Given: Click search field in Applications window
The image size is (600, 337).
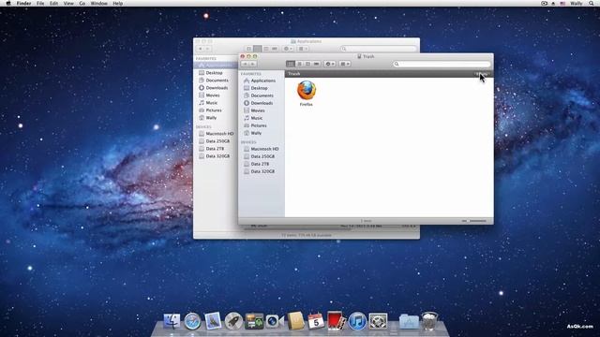Looking at the screenshot, I should [378, 49].
